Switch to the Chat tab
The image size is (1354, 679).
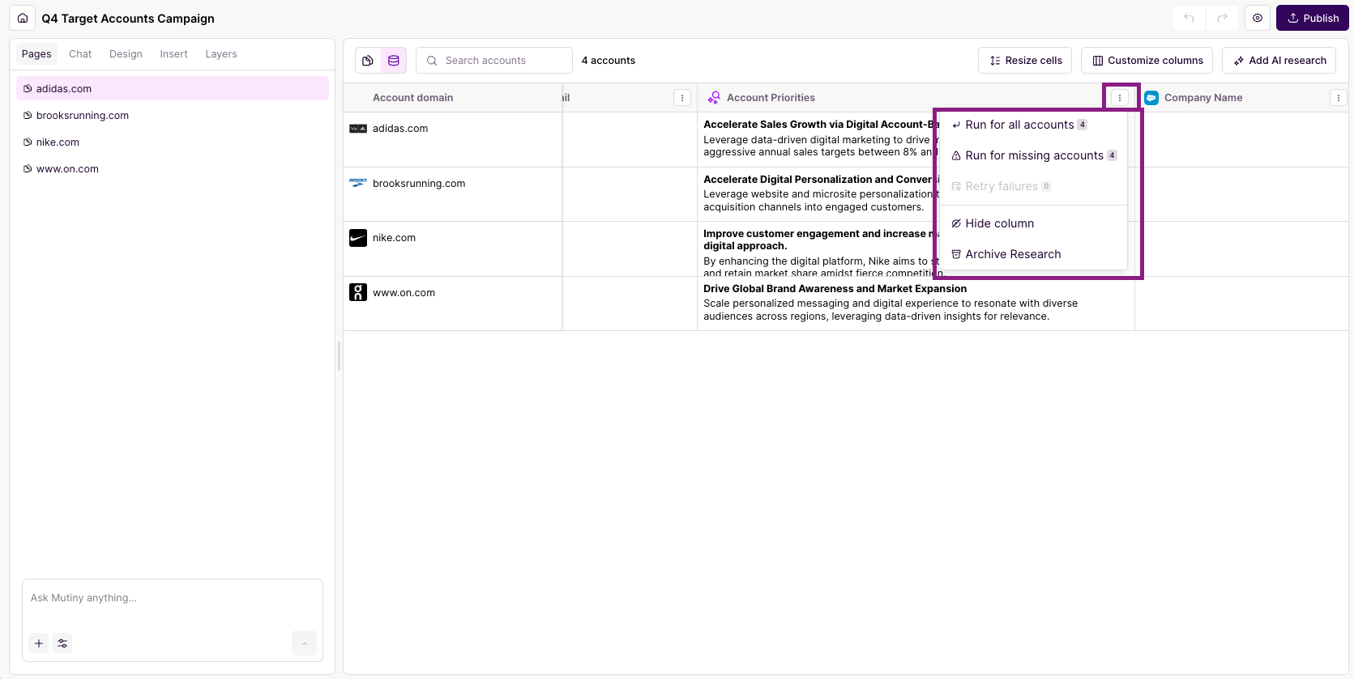[x=80, y=54]
